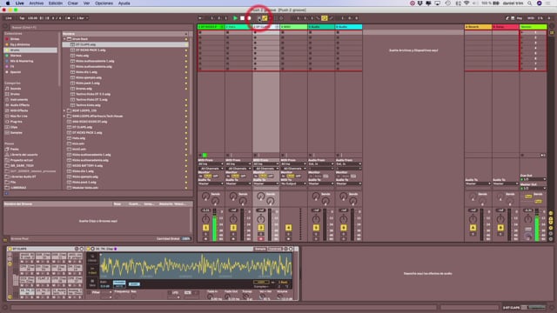
Task: Select the Sounds category in the browser
Action: coord(16,89)
